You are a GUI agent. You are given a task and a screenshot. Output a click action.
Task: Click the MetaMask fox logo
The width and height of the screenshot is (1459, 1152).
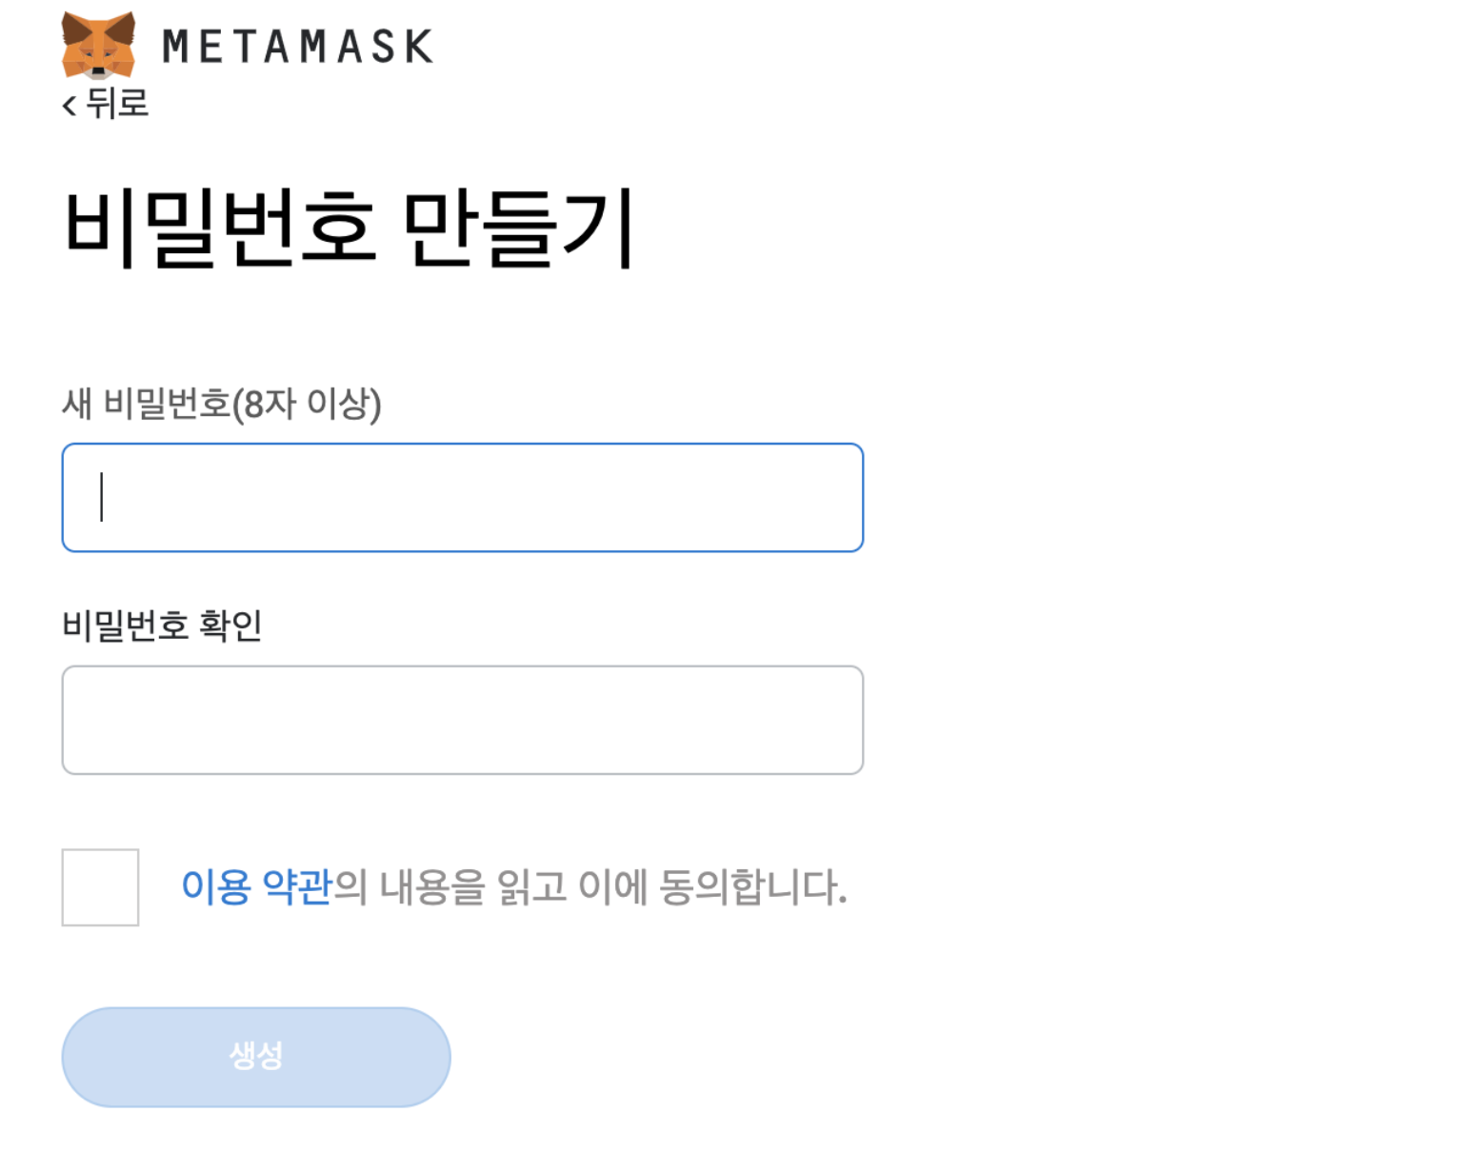(98, 45)
